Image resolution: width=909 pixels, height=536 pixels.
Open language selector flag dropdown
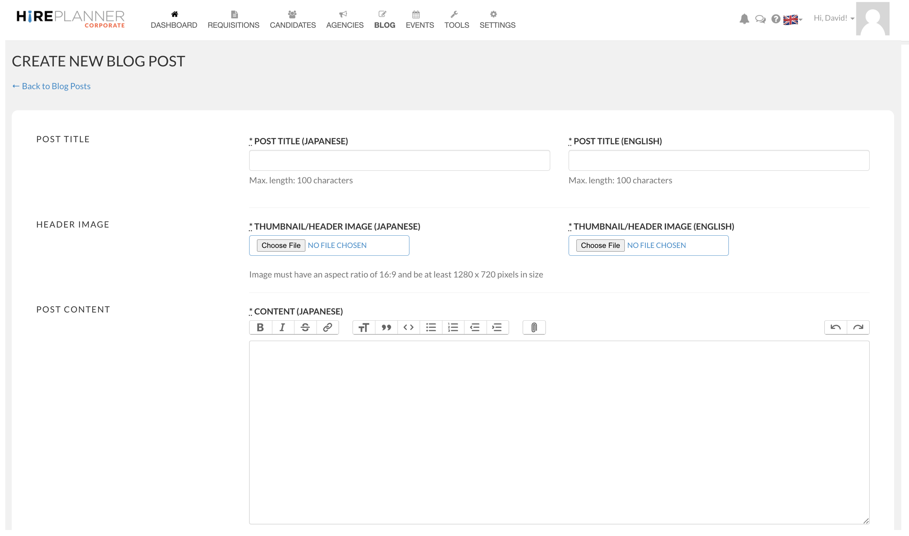tap(792, 20)
